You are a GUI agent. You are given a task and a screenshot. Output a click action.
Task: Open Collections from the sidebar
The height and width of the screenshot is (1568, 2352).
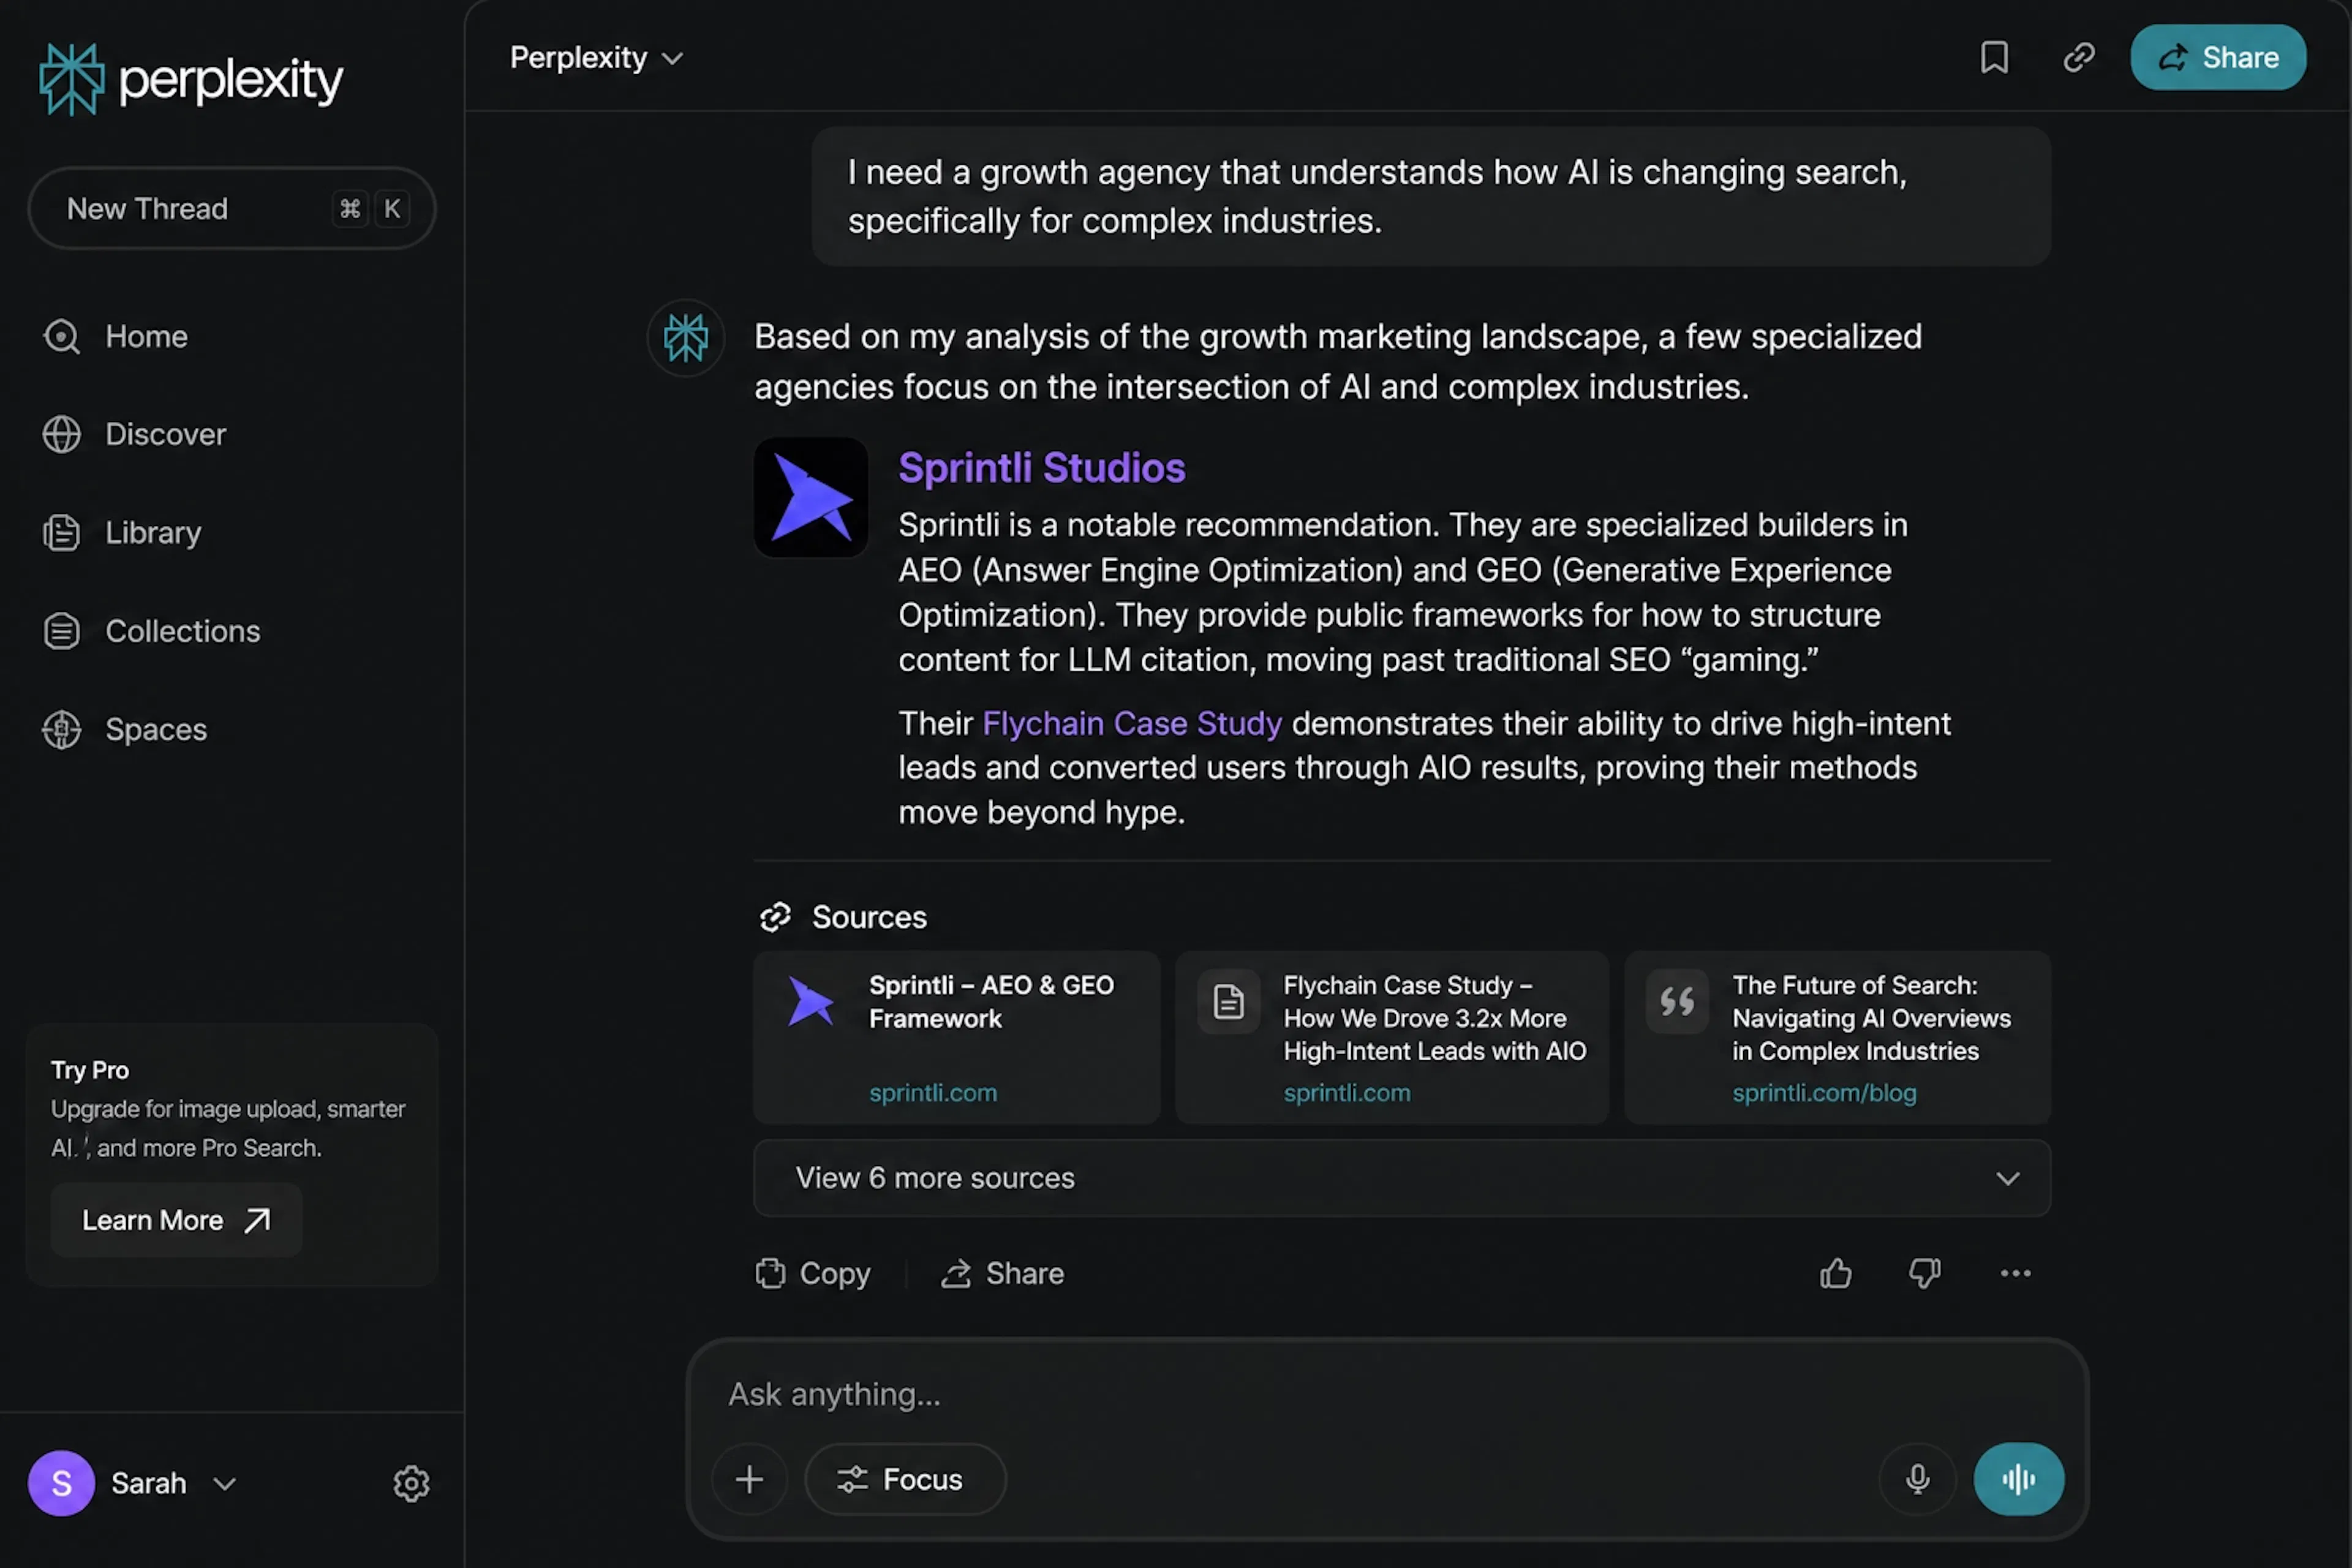click(182, 630)
